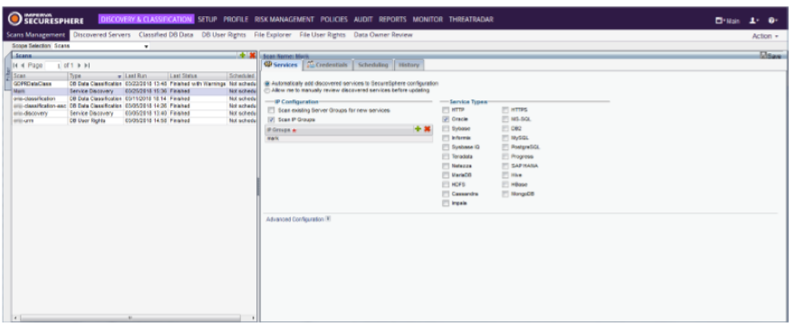This screenshot has height=331, width=796.
Task: Enable scan existing Server Groups checkbox
Action: [272, 110]
